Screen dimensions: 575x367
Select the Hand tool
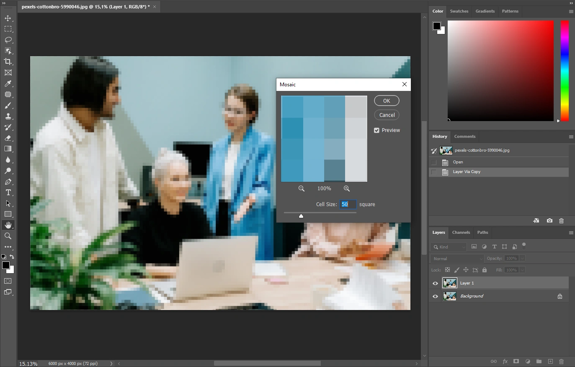(8, 225)
